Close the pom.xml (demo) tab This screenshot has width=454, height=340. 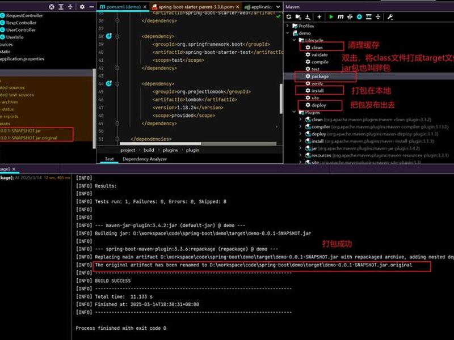point(145,7)
